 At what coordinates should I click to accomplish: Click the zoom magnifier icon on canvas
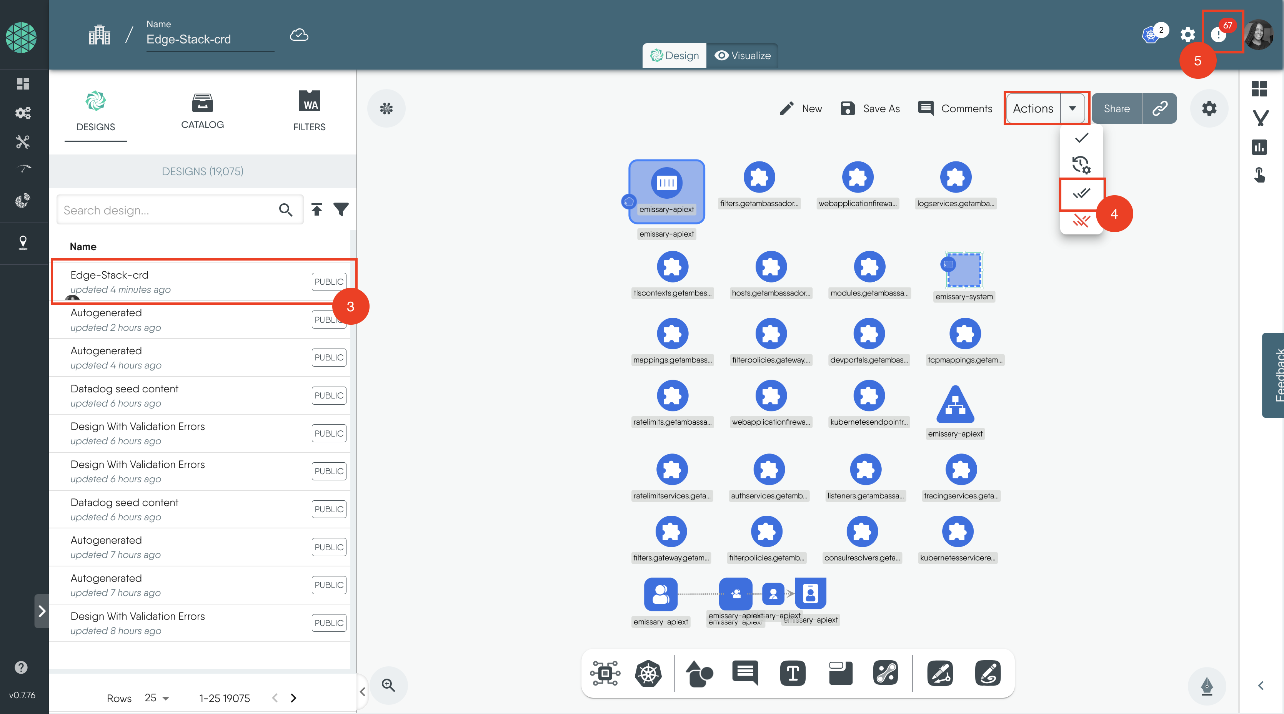tap(388, 685)
